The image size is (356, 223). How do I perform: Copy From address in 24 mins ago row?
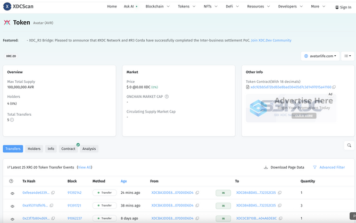click(x=197, y=193)
